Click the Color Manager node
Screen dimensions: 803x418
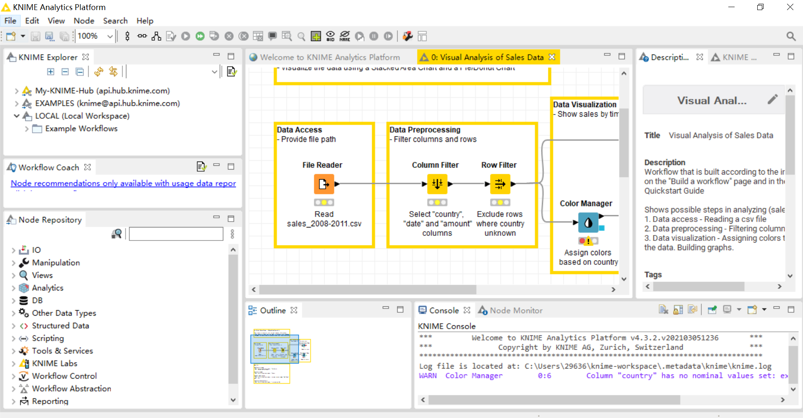pos(588,222)
